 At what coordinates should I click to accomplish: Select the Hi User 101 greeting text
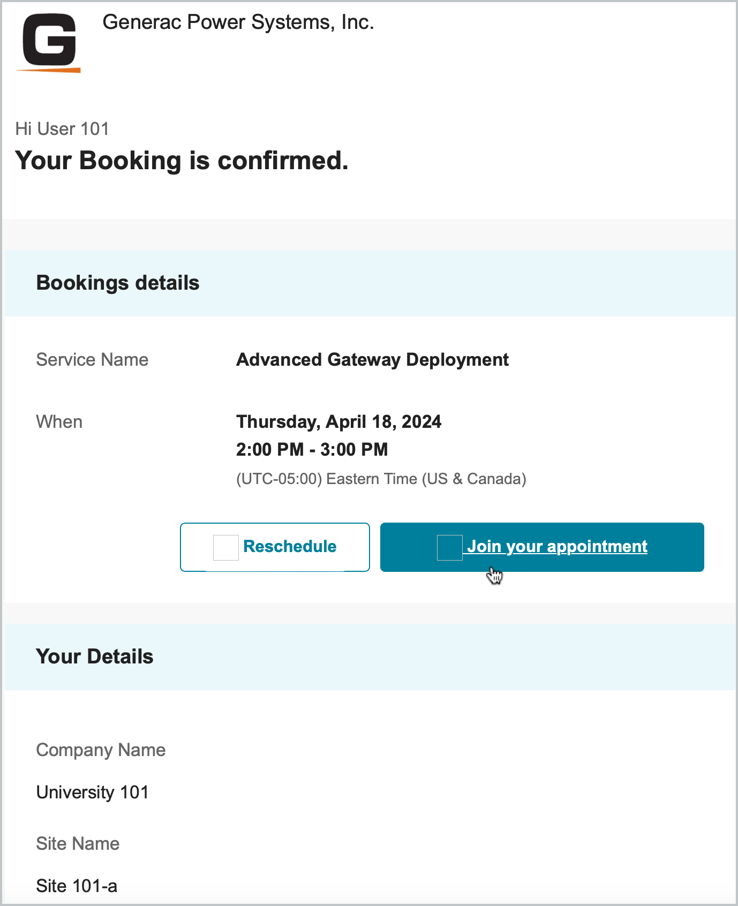(x=62, y=129)
